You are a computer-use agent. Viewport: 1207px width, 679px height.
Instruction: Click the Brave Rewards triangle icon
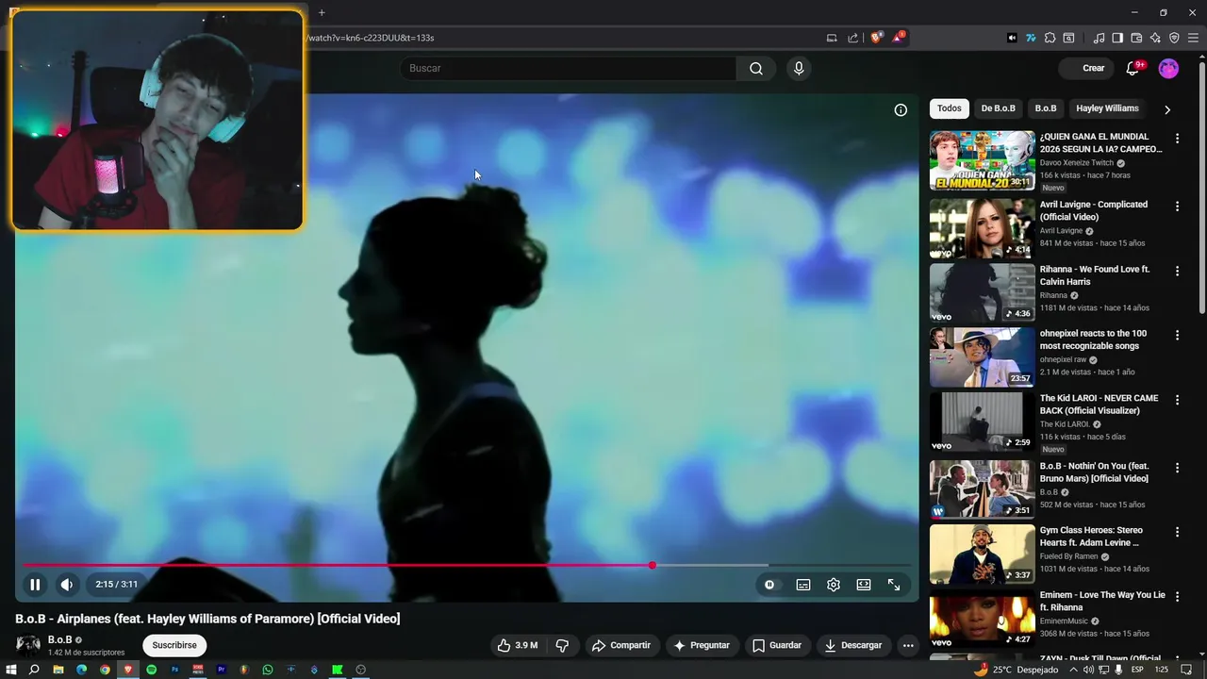coord(899,38)
